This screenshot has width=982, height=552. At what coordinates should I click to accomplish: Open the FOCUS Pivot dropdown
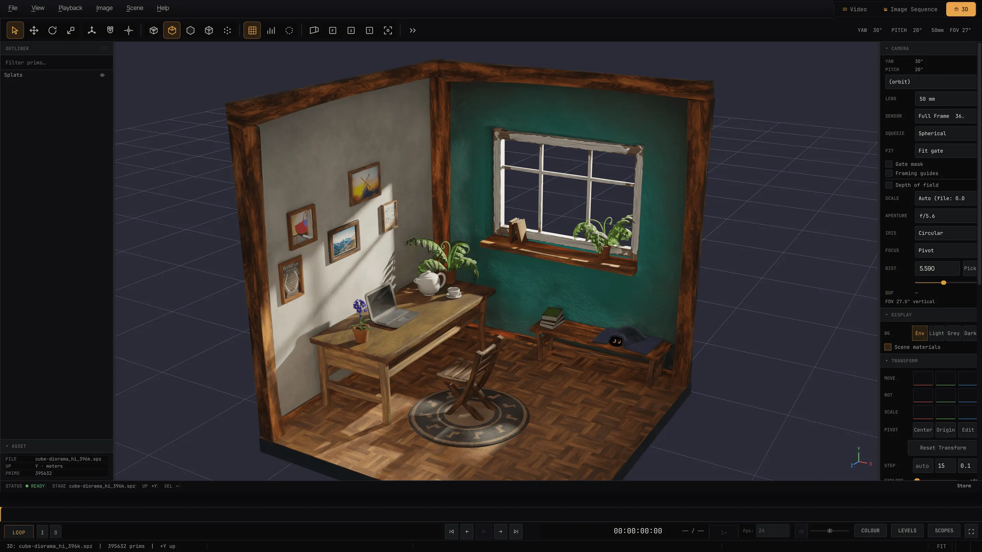pyautogui.click(x=946, y=250)
